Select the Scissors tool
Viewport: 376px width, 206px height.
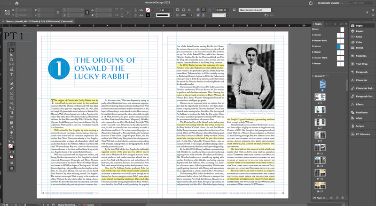[x=11, y=103]
